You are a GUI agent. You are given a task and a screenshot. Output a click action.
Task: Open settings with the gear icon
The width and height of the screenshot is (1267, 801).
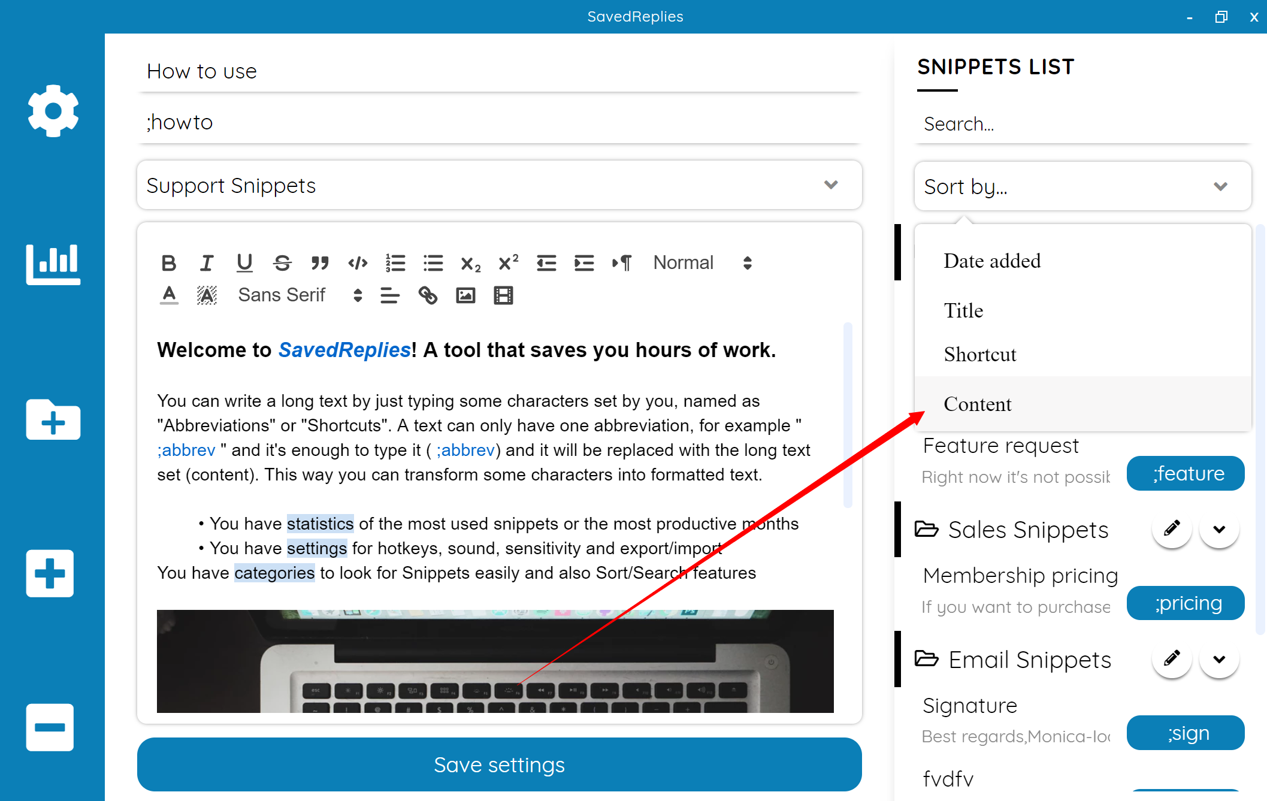click(53, 111)
